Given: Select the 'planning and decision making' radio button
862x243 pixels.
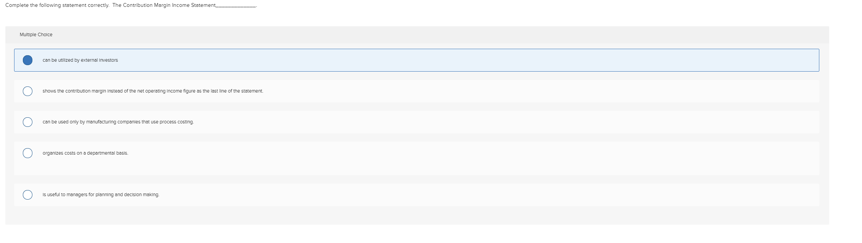Looking at the screenshot, I should (27, 194).
